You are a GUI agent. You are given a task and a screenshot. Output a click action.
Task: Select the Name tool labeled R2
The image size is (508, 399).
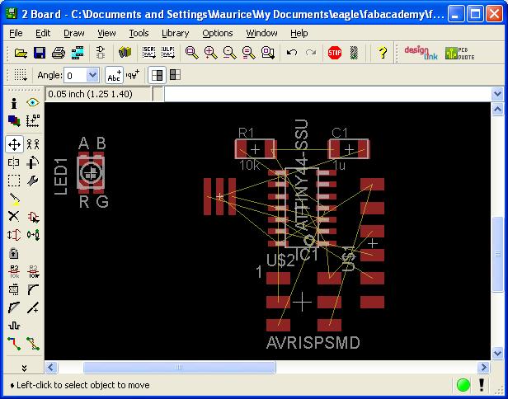tap(14, 271)
